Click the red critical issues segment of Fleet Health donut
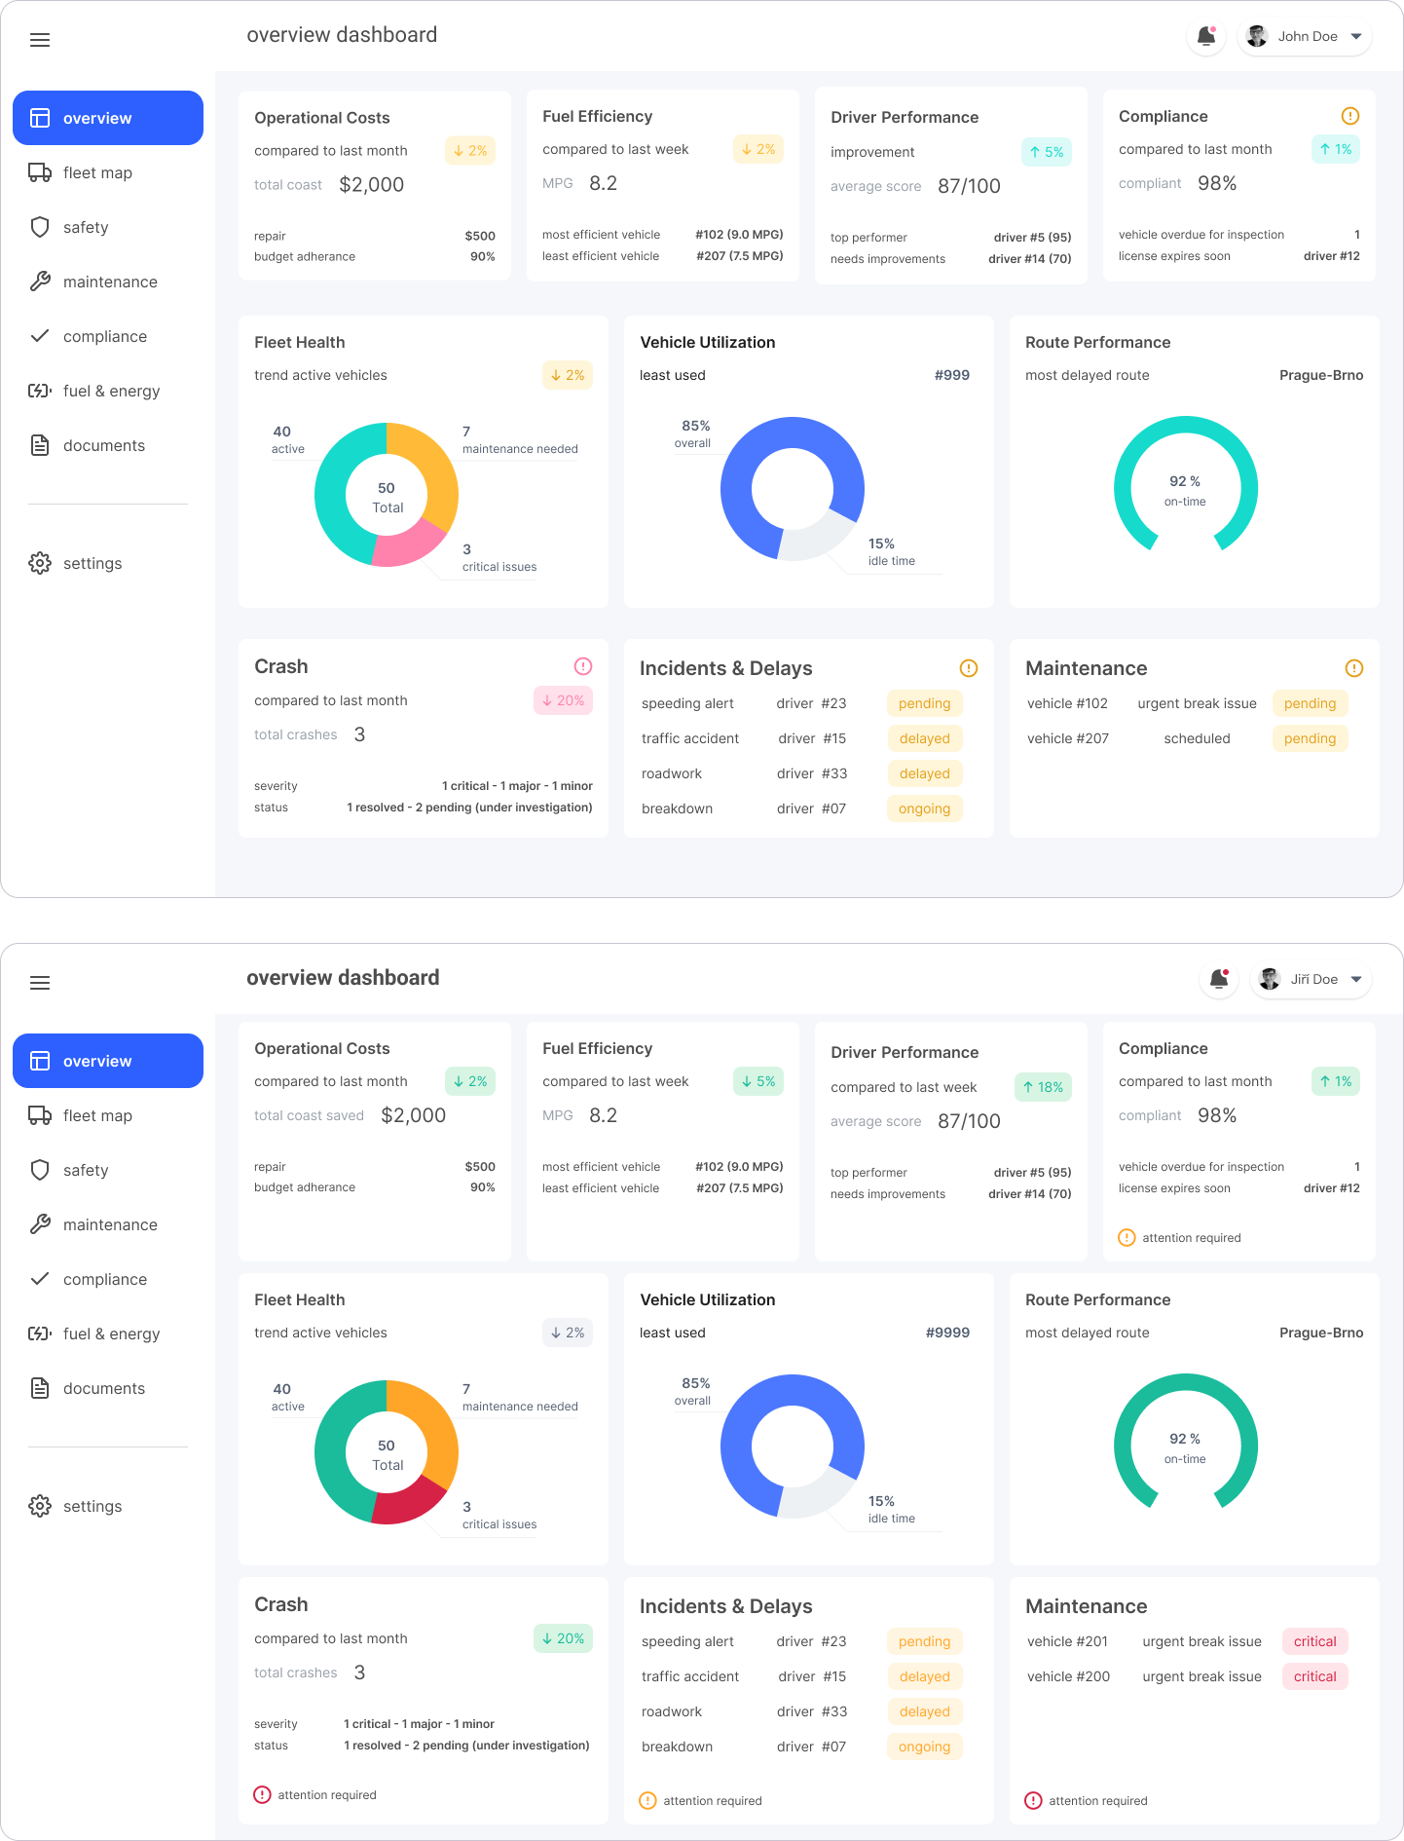Viewport: 1404px width, 1841px height. click(409, 1504)
